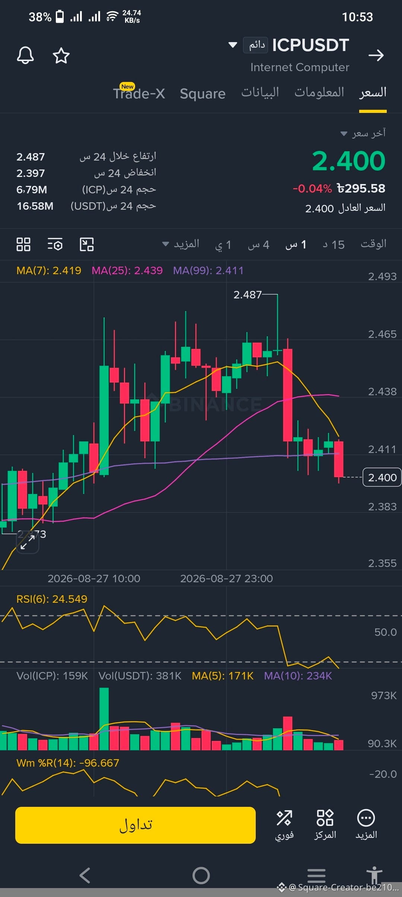Tap the 2026-08-27 10:00 time axis label

tap(94, 579)
